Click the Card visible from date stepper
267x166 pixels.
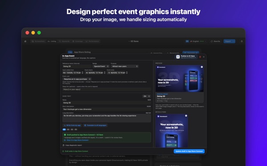coord(83,73)
